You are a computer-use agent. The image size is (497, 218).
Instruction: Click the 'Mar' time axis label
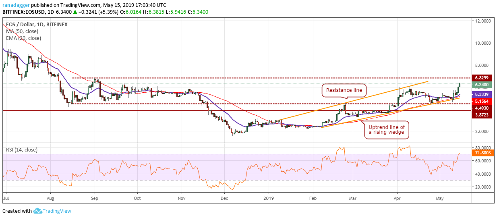point(352,198)
